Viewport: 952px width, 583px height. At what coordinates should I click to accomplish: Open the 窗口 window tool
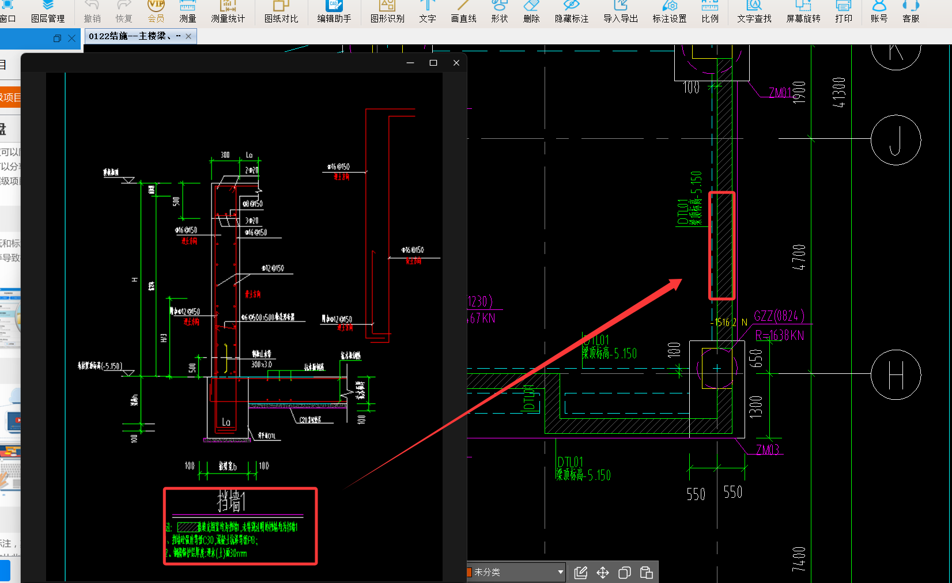click(x=7, y=12)
